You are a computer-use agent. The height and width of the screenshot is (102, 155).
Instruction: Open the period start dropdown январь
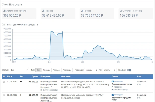tap(91, 70)
